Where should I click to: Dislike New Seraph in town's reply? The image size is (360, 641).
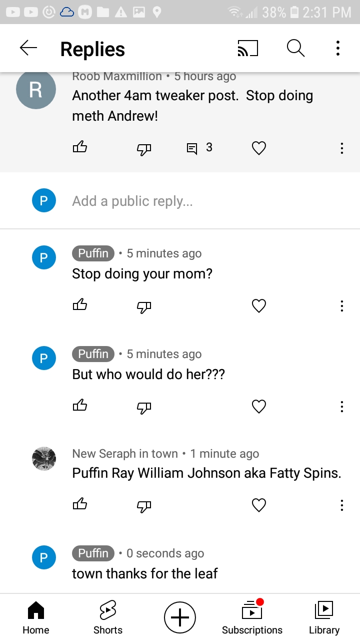pos(144,506)
